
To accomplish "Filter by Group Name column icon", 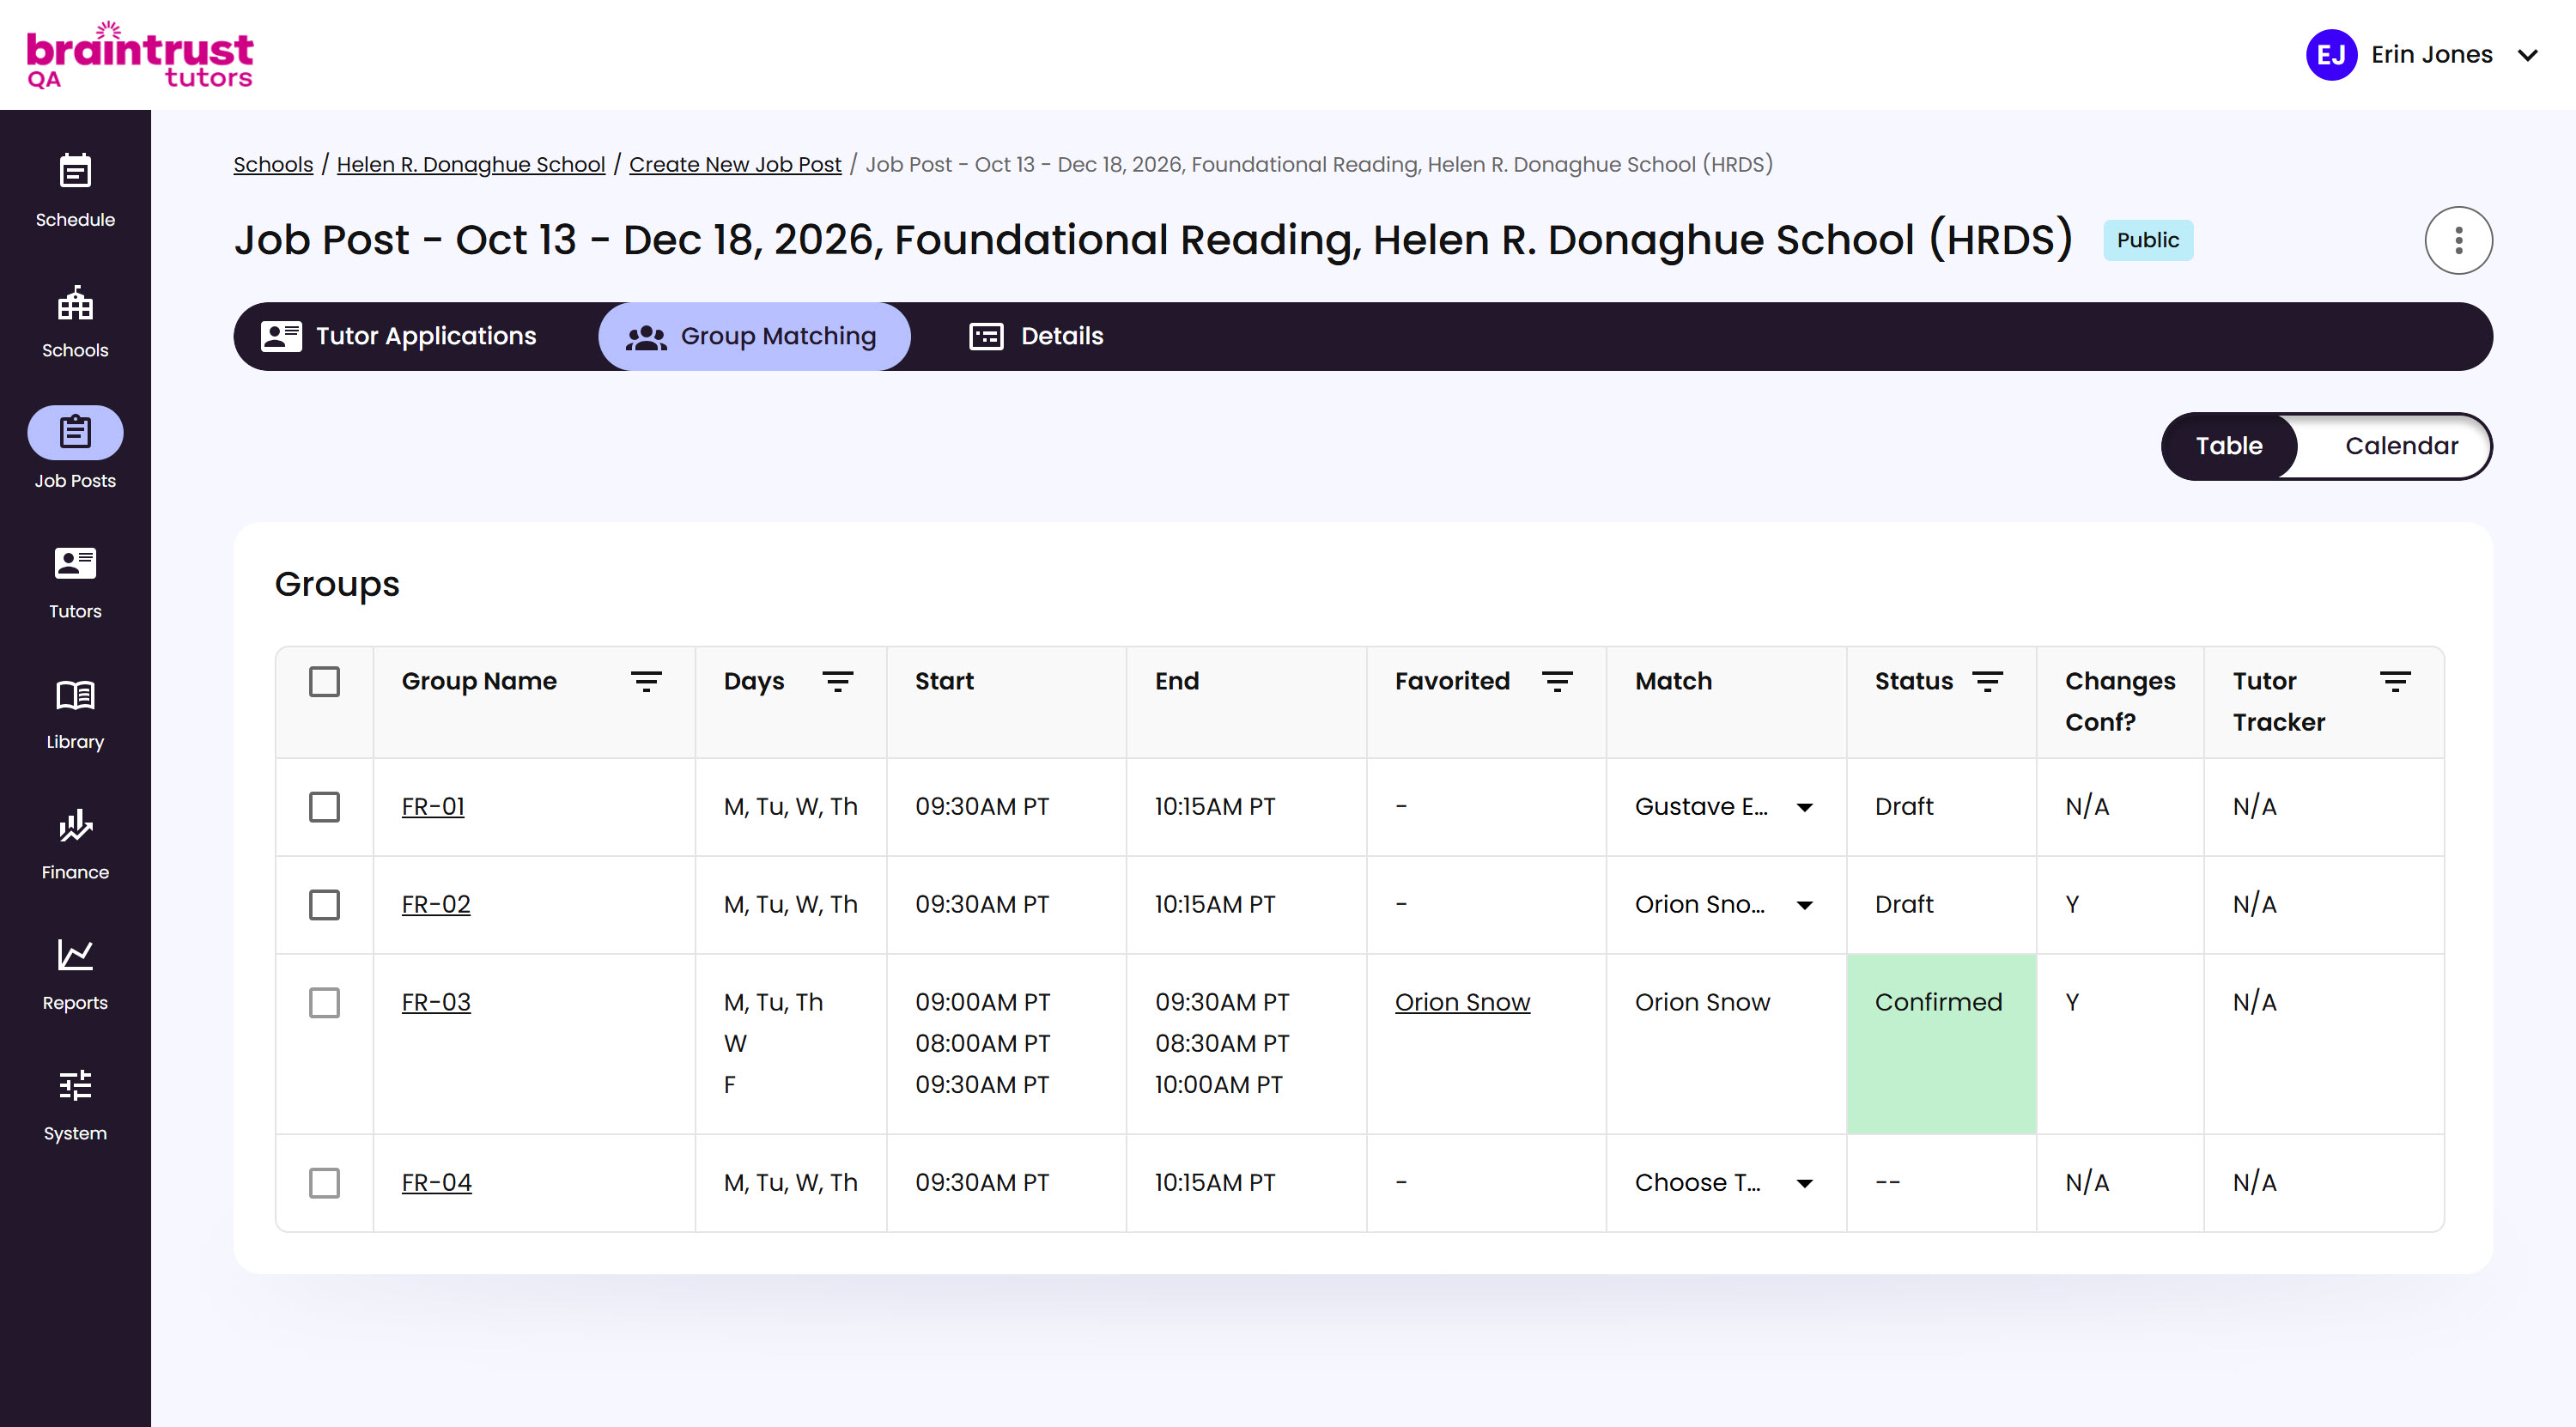I will point(646,682).
